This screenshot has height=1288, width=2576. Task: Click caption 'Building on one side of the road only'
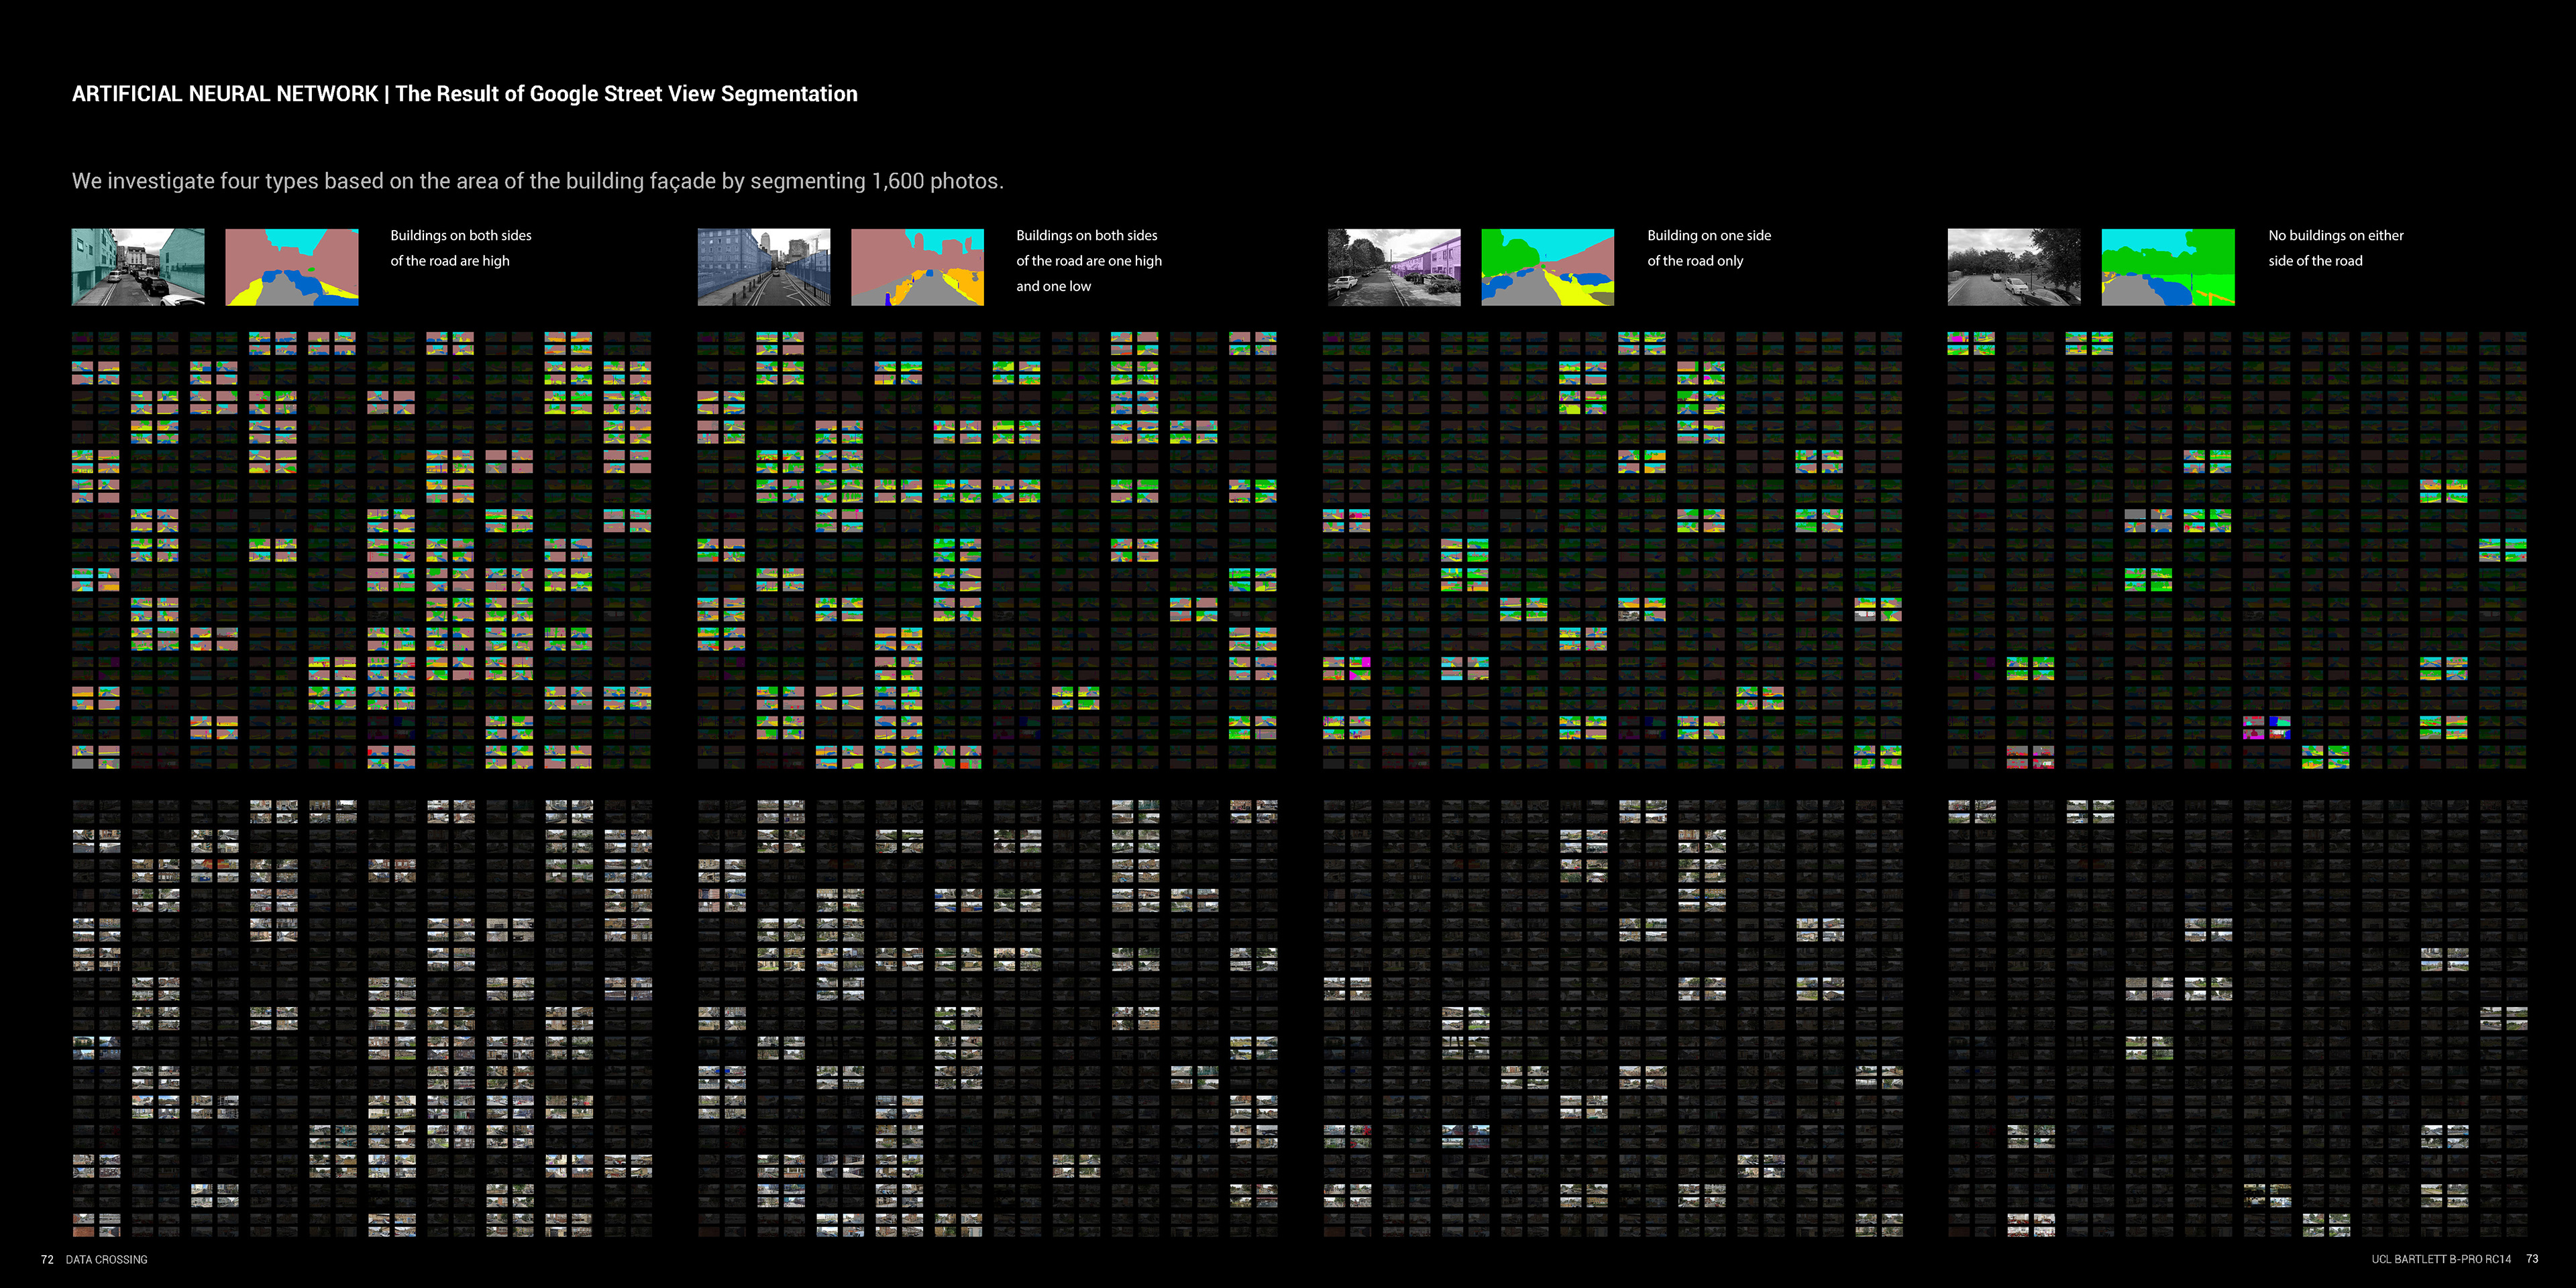(x=1709, y=248)
